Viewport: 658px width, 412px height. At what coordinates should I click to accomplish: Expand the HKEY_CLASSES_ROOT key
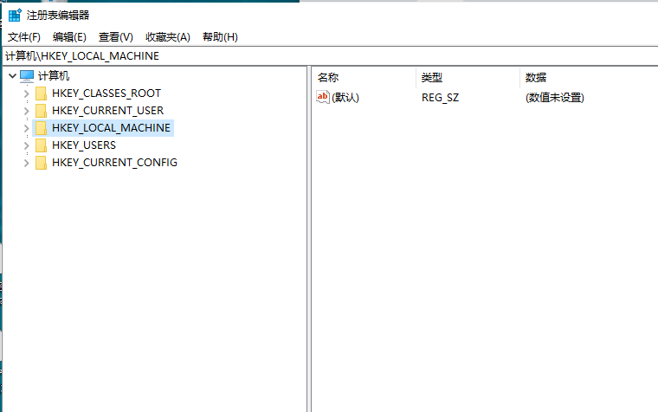point(26,93)
